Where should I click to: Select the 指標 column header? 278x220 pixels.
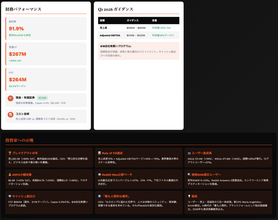(102, 21)
